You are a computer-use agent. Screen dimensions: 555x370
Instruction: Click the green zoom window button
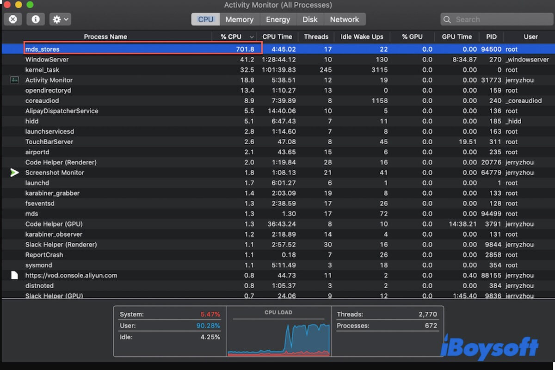30,5
